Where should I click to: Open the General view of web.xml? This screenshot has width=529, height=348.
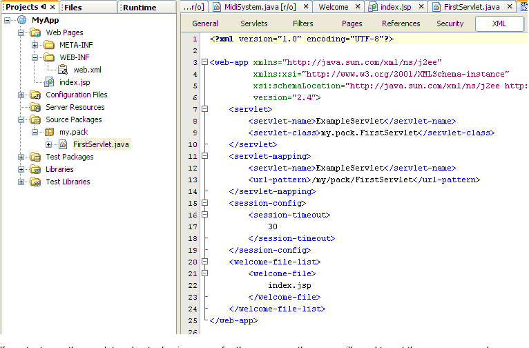click(x=205, y=23)
